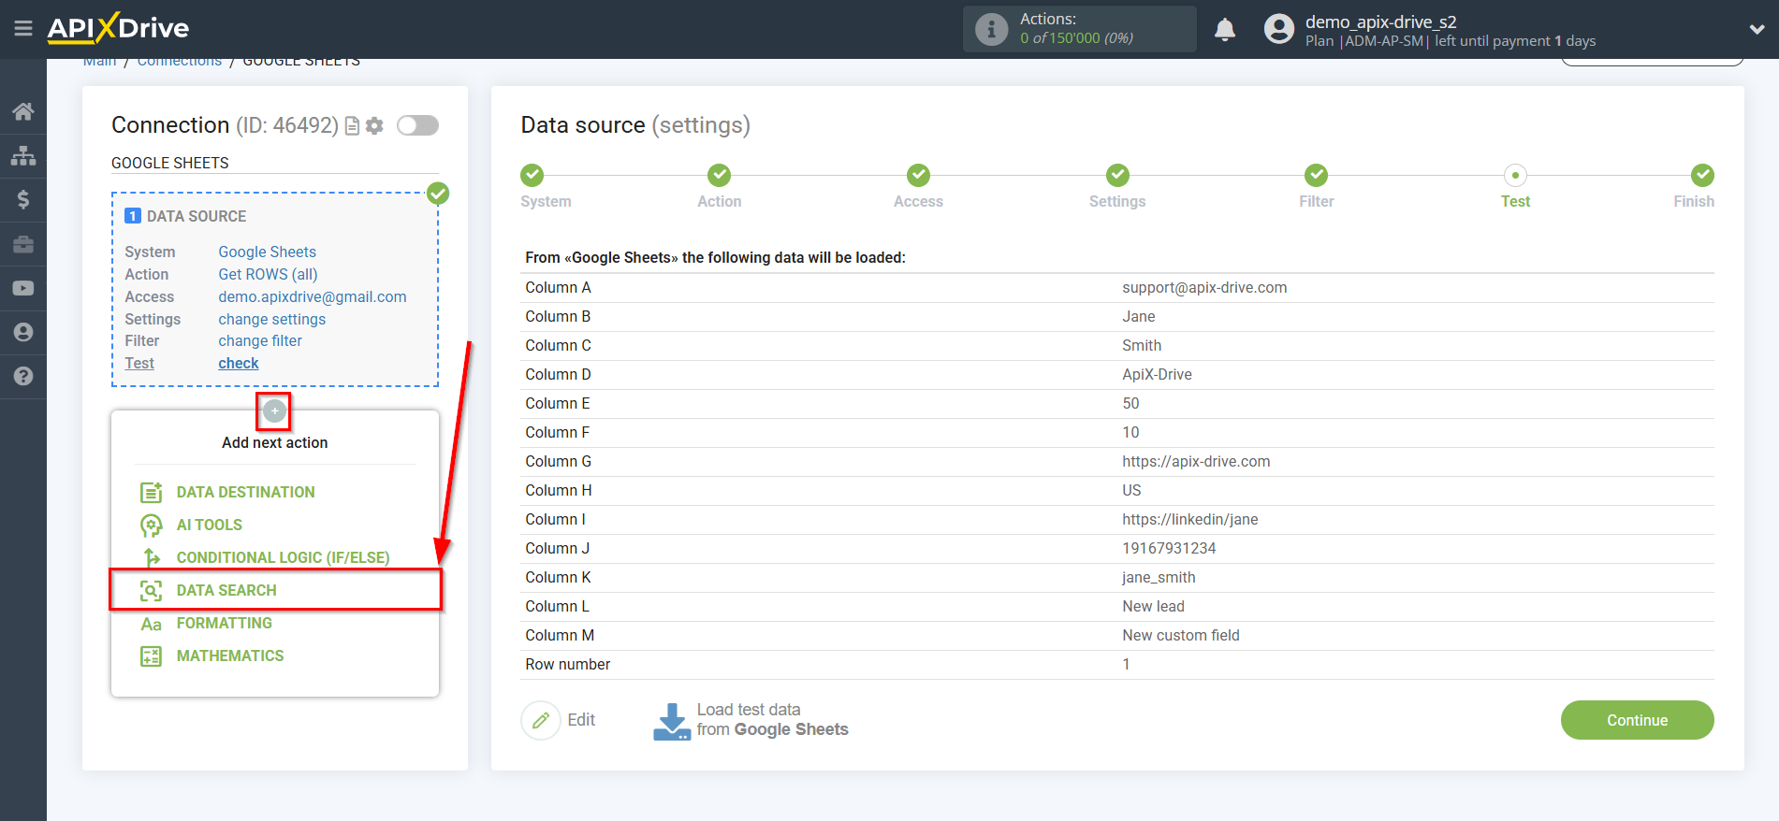Click the Edit label
This screenshot has width=1779, height=821.
click(581, 720)
